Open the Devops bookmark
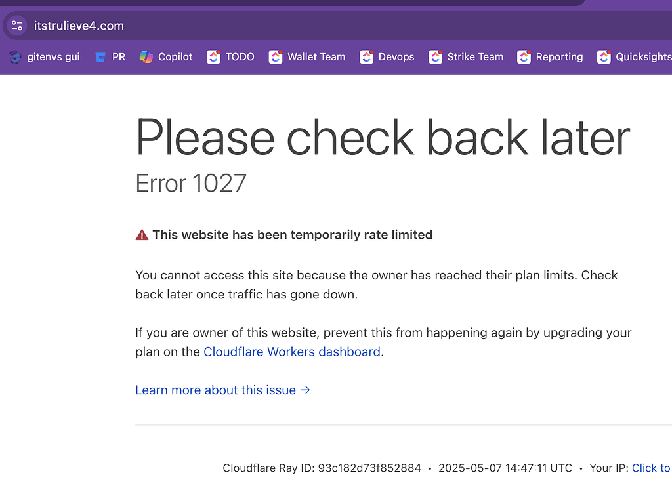The height and width of the screenshot is (492, 672). point(387,57)
